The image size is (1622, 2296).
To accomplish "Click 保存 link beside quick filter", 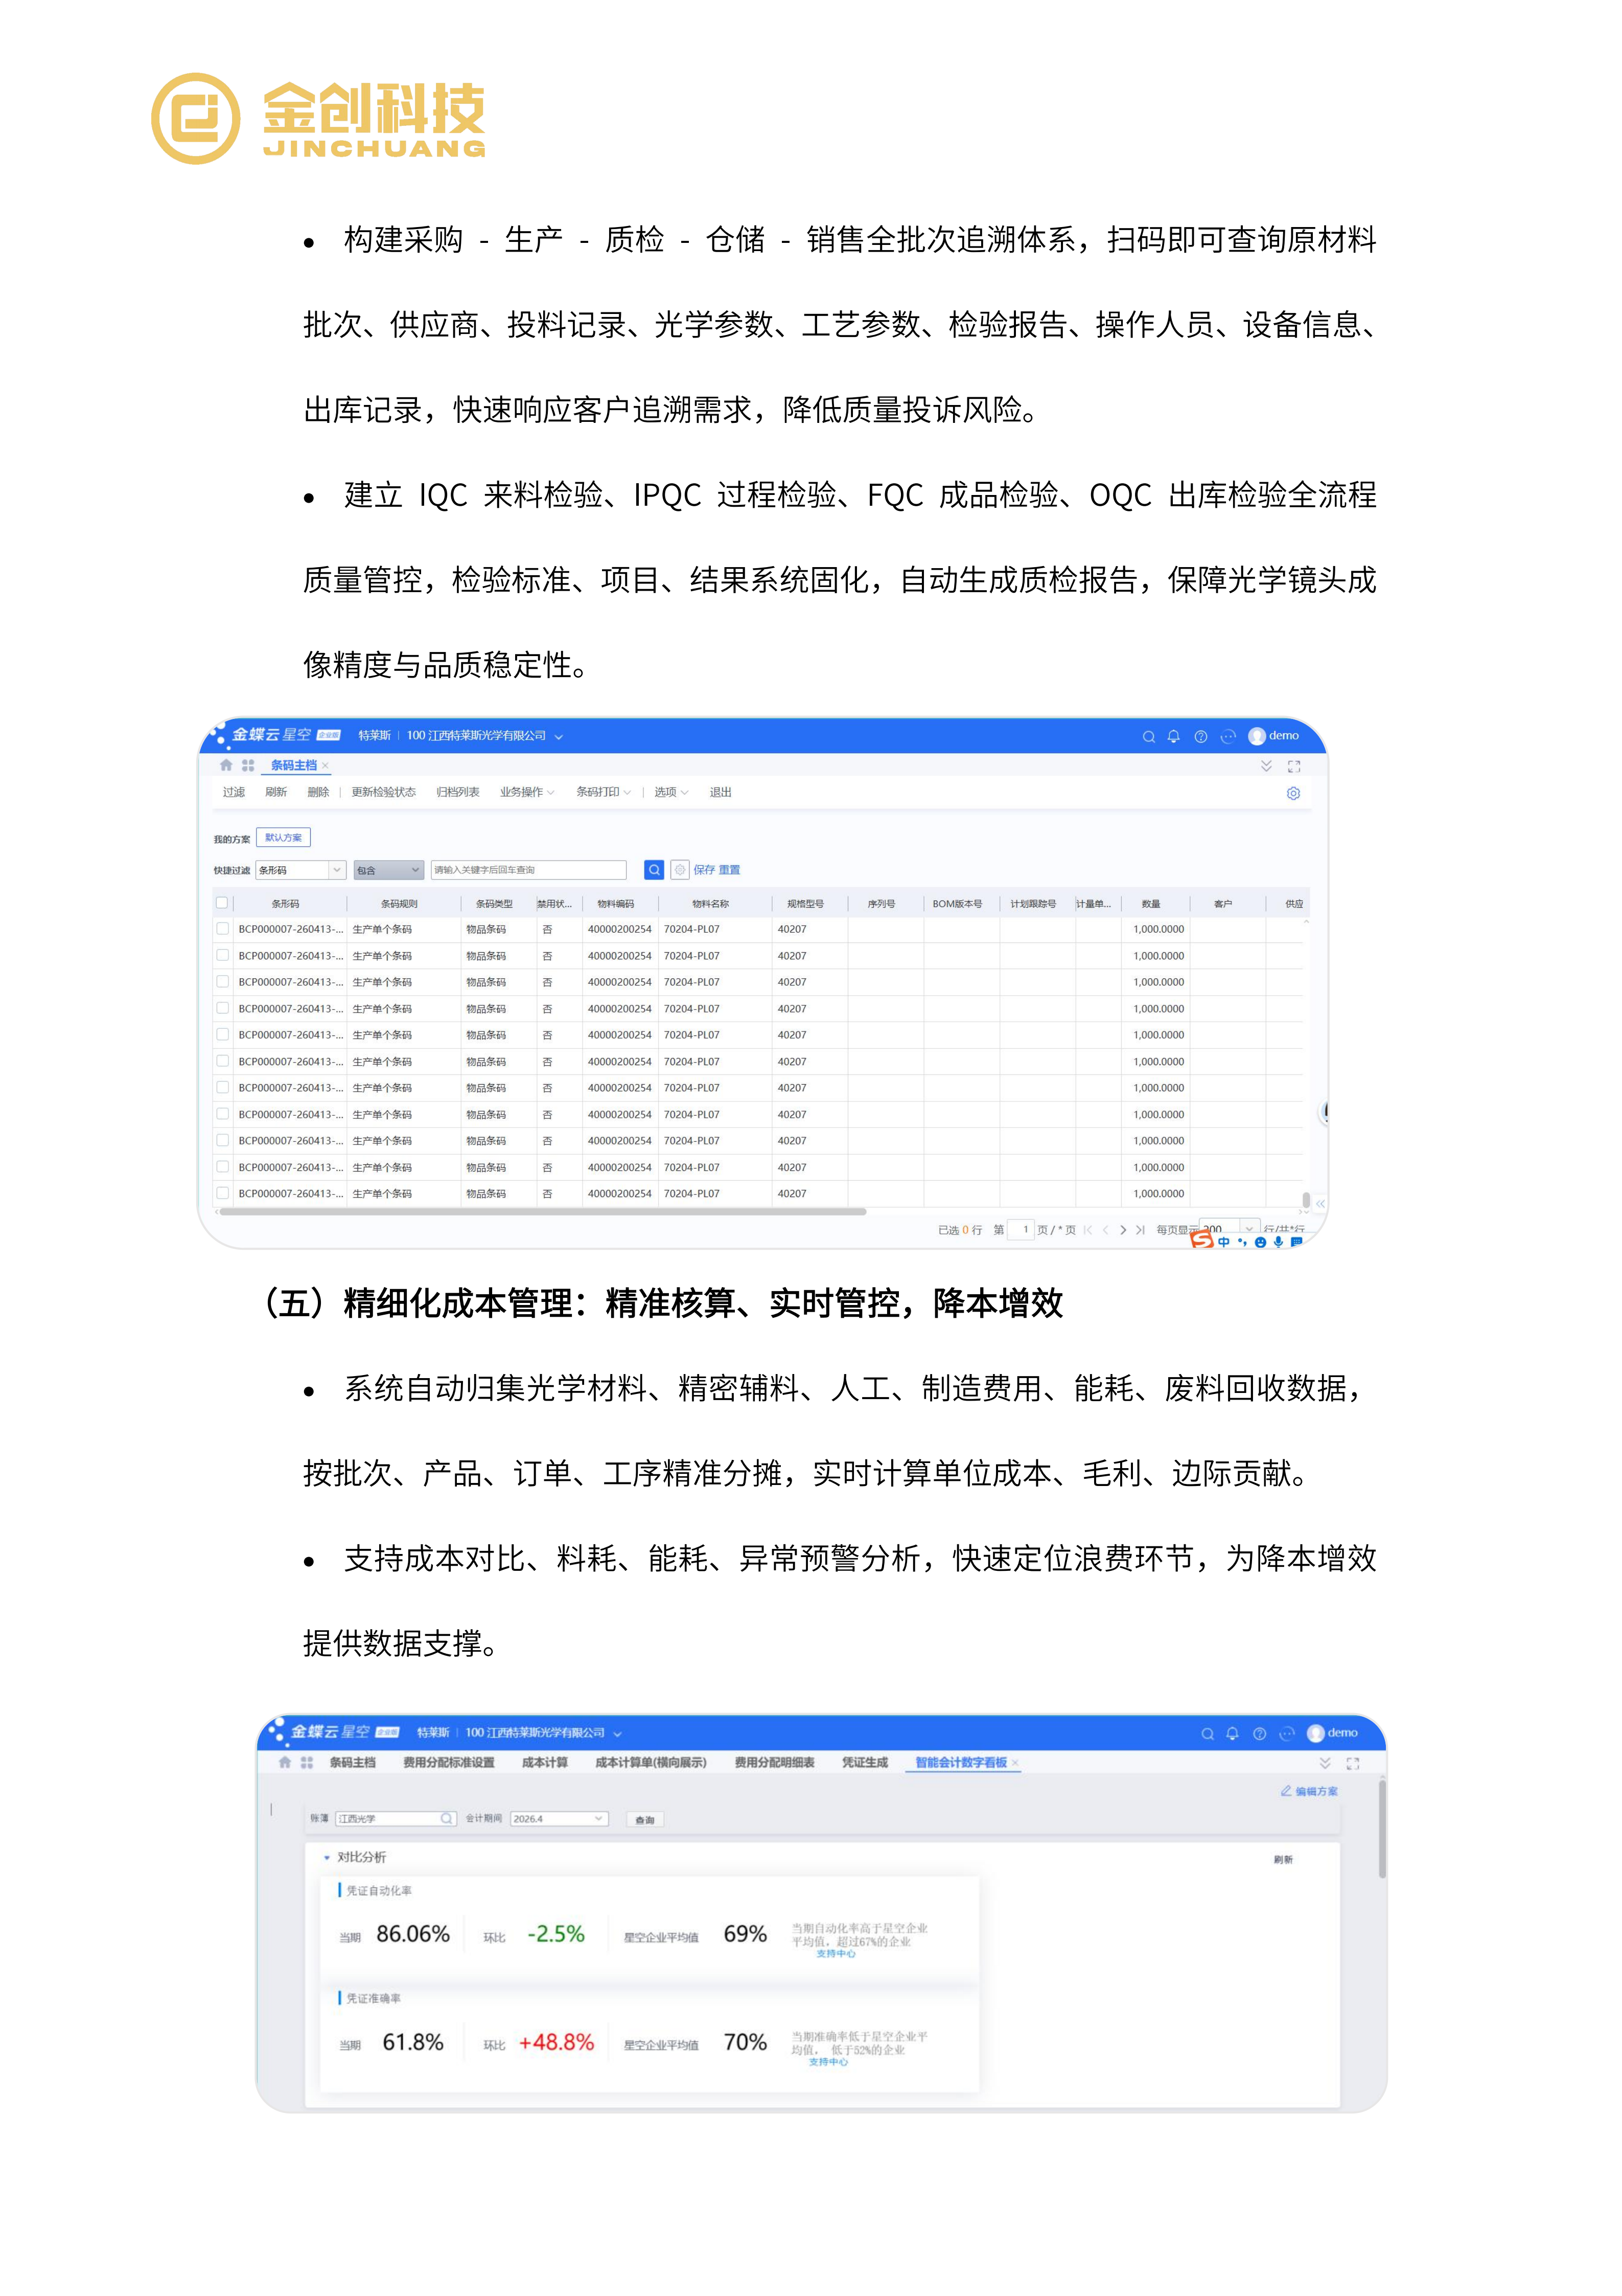I will point(704,870).
